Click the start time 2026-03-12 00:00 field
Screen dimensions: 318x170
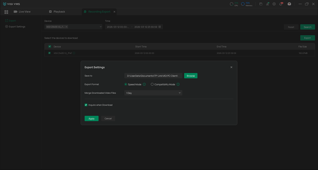118,27
